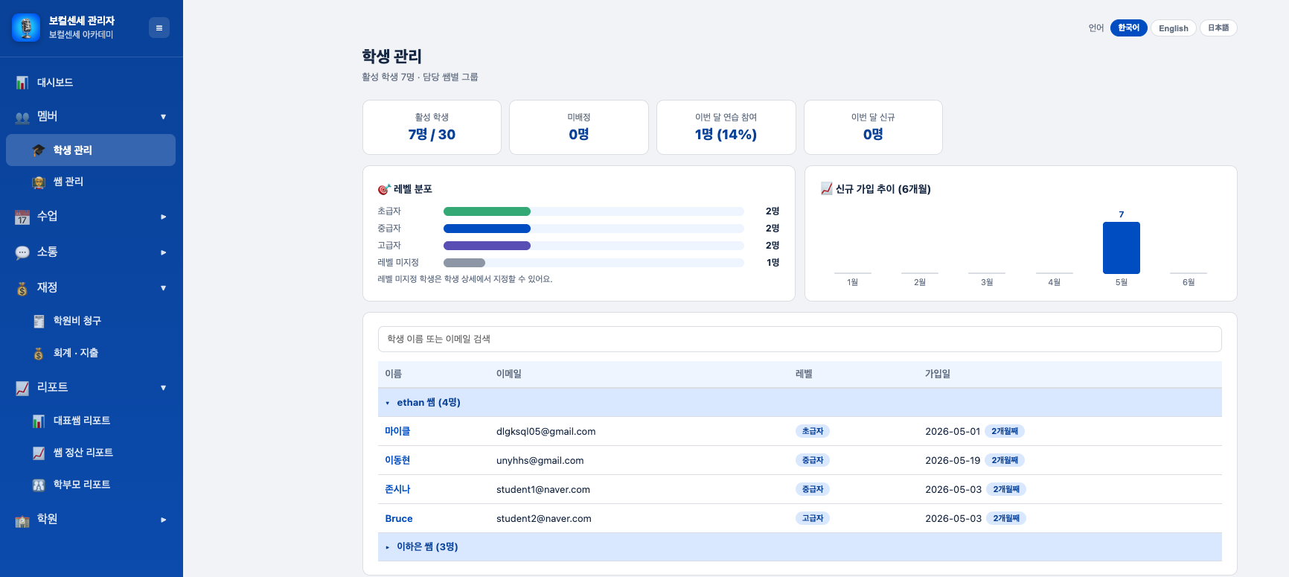This screenshot has height=577, width=1289.
Task: Collapse the 재정 menu arrow
Action: [163, 288]
